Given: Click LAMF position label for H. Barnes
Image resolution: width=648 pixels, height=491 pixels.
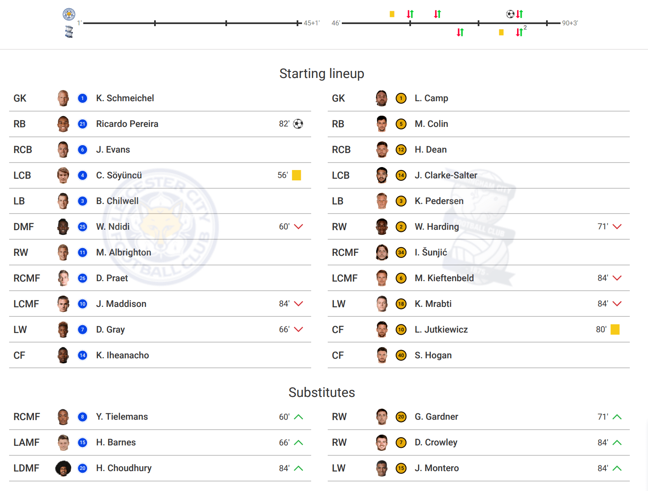Looking at the screenshot, I should (x=27, y=442).
